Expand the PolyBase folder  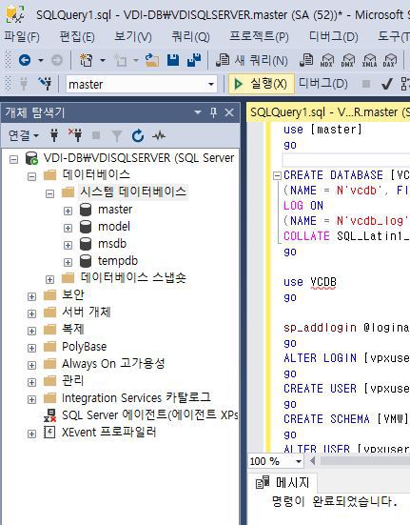31,348
